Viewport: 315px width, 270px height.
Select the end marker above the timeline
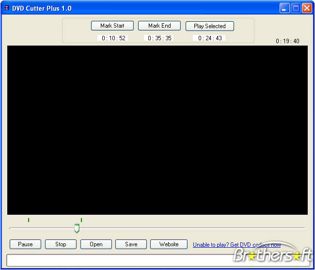click(x=81, y=220)
